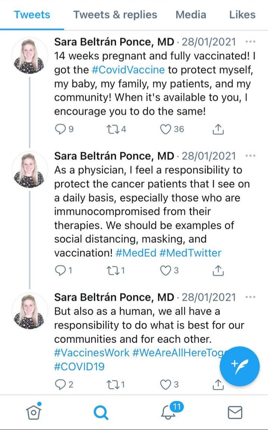
Task: Open the Messages envelope icon
Action: pos(235,412)
